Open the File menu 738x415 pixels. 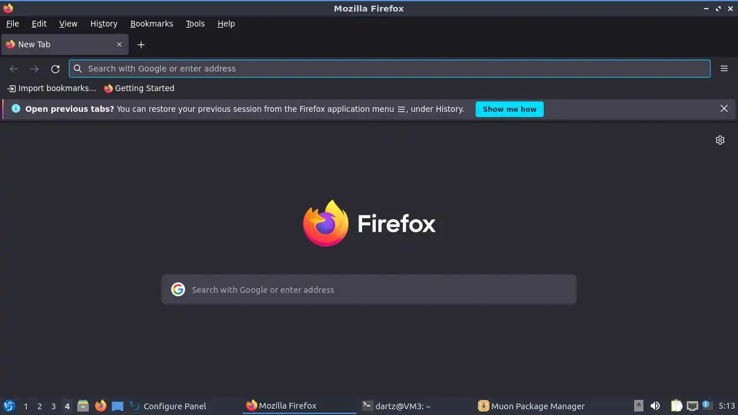point(12,24)
